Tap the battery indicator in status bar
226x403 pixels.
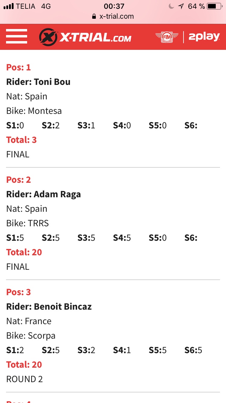tap(214, 6)
